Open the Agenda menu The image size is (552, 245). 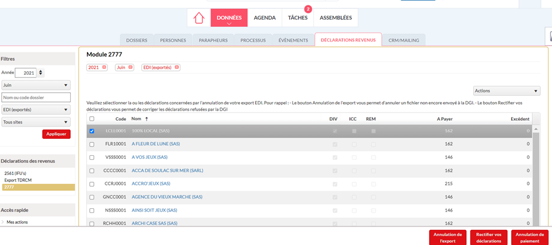coord(265,18)
